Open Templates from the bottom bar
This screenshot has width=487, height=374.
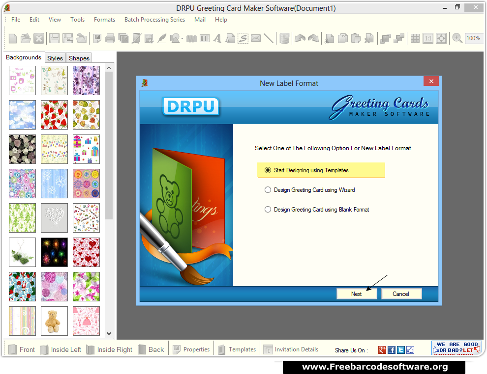tap(237, 349)
